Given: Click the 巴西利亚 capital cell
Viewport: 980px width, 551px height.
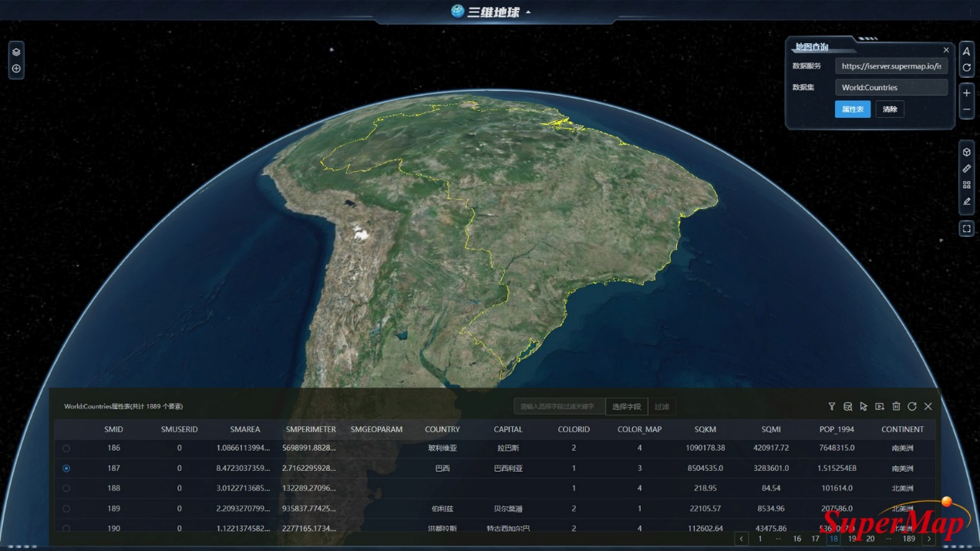Looking at the screenshot, I should [x=508, y=468].
